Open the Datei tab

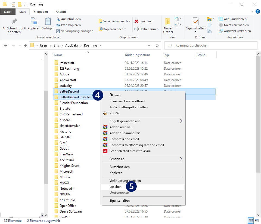pyautogui.click(x=8, y=12)
